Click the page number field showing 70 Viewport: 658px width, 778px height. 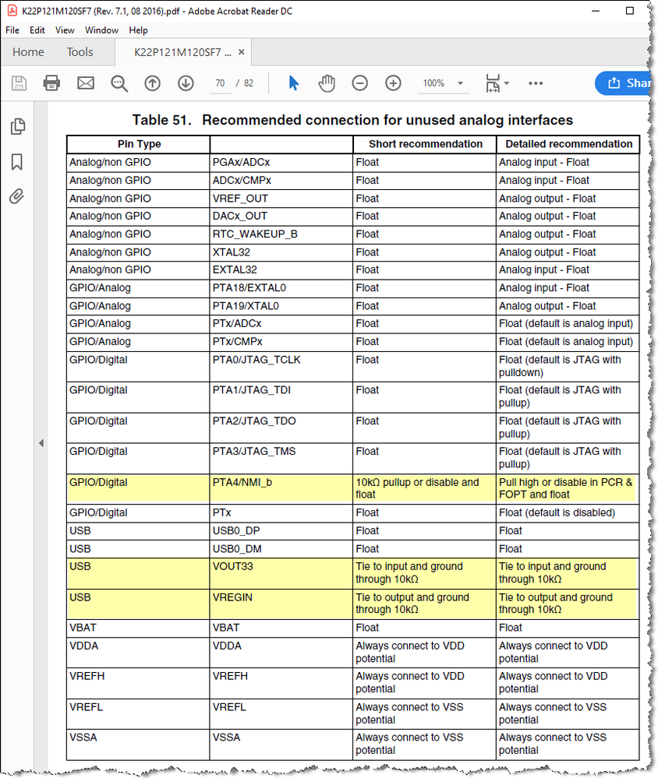[x=220, y=83]
